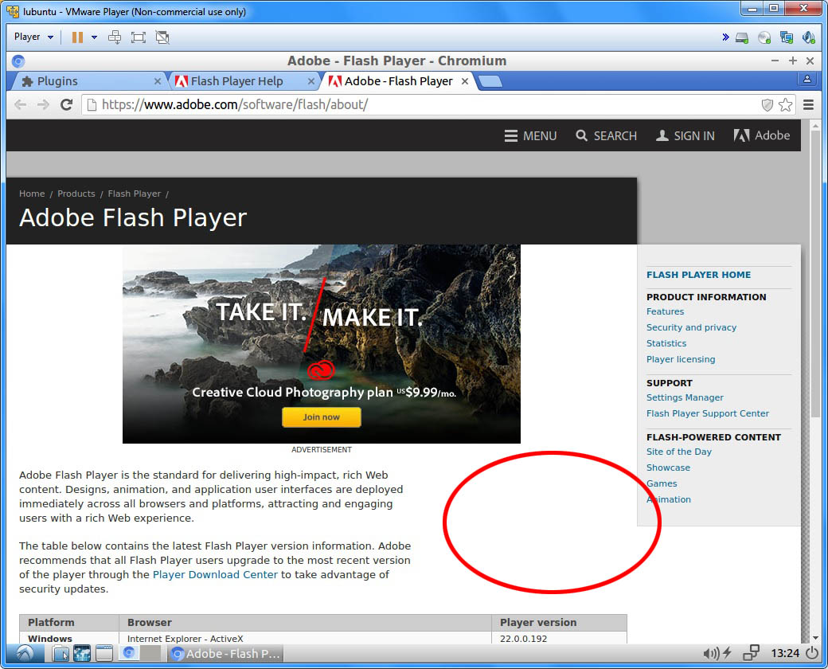Click the volume icon in the system tray
828x669 pixels.
(711, 654)
